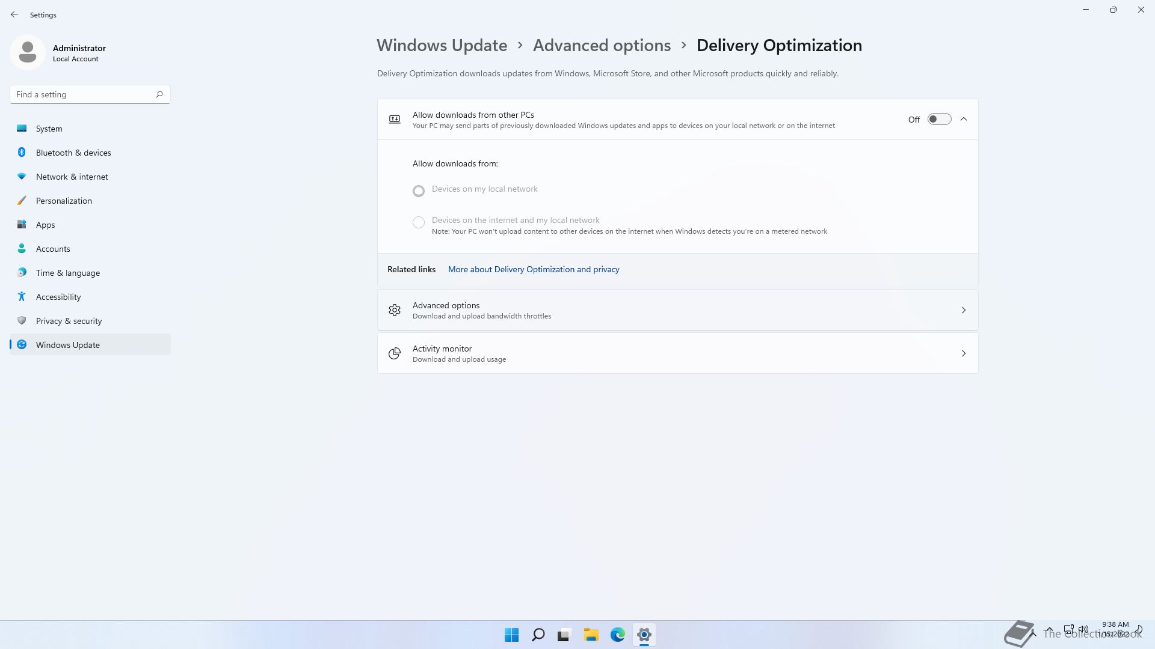
Task: Open the Apps settings category
Action: click(90, 225)
